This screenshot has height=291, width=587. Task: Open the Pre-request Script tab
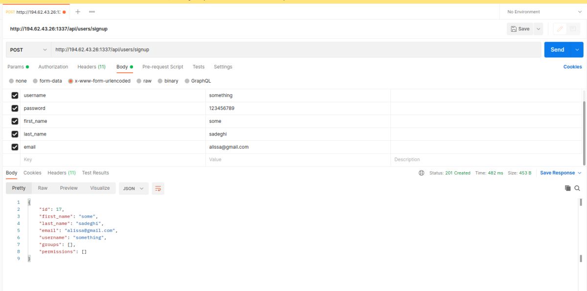pyautogui.click(x=163, y=67)
